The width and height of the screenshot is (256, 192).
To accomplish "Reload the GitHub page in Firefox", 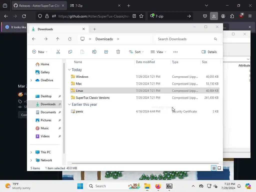I will coord(24,16).
